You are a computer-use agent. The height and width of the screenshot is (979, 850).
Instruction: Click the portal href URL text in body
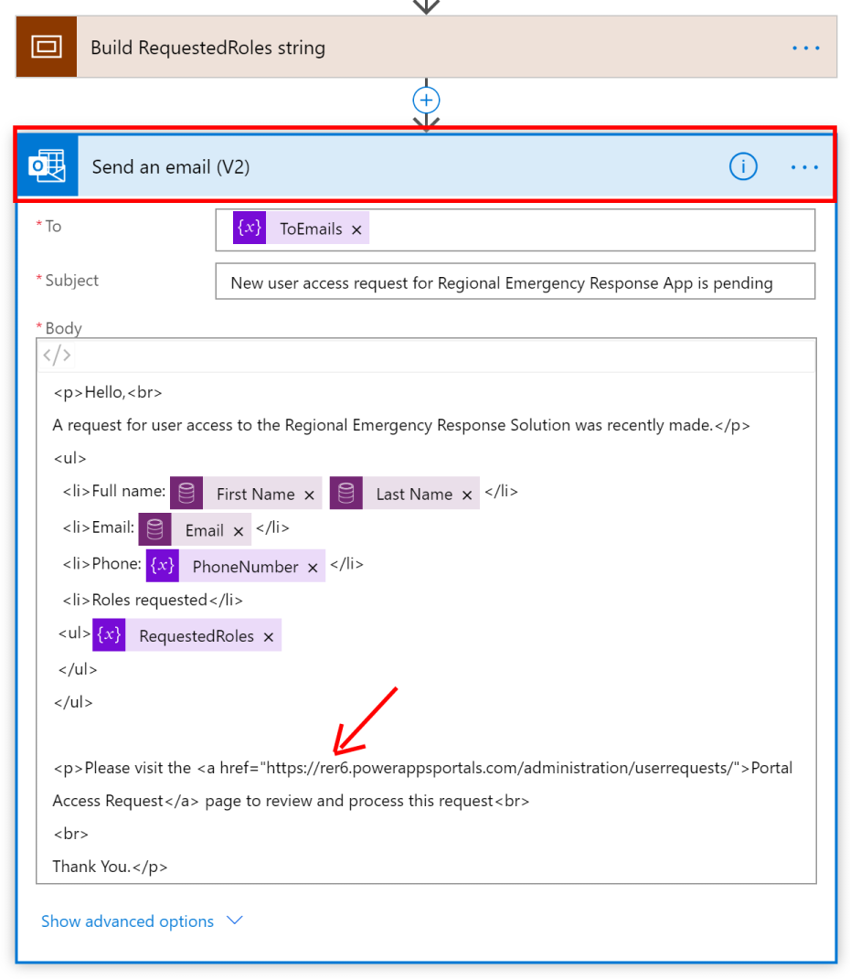tap(500, 768)
